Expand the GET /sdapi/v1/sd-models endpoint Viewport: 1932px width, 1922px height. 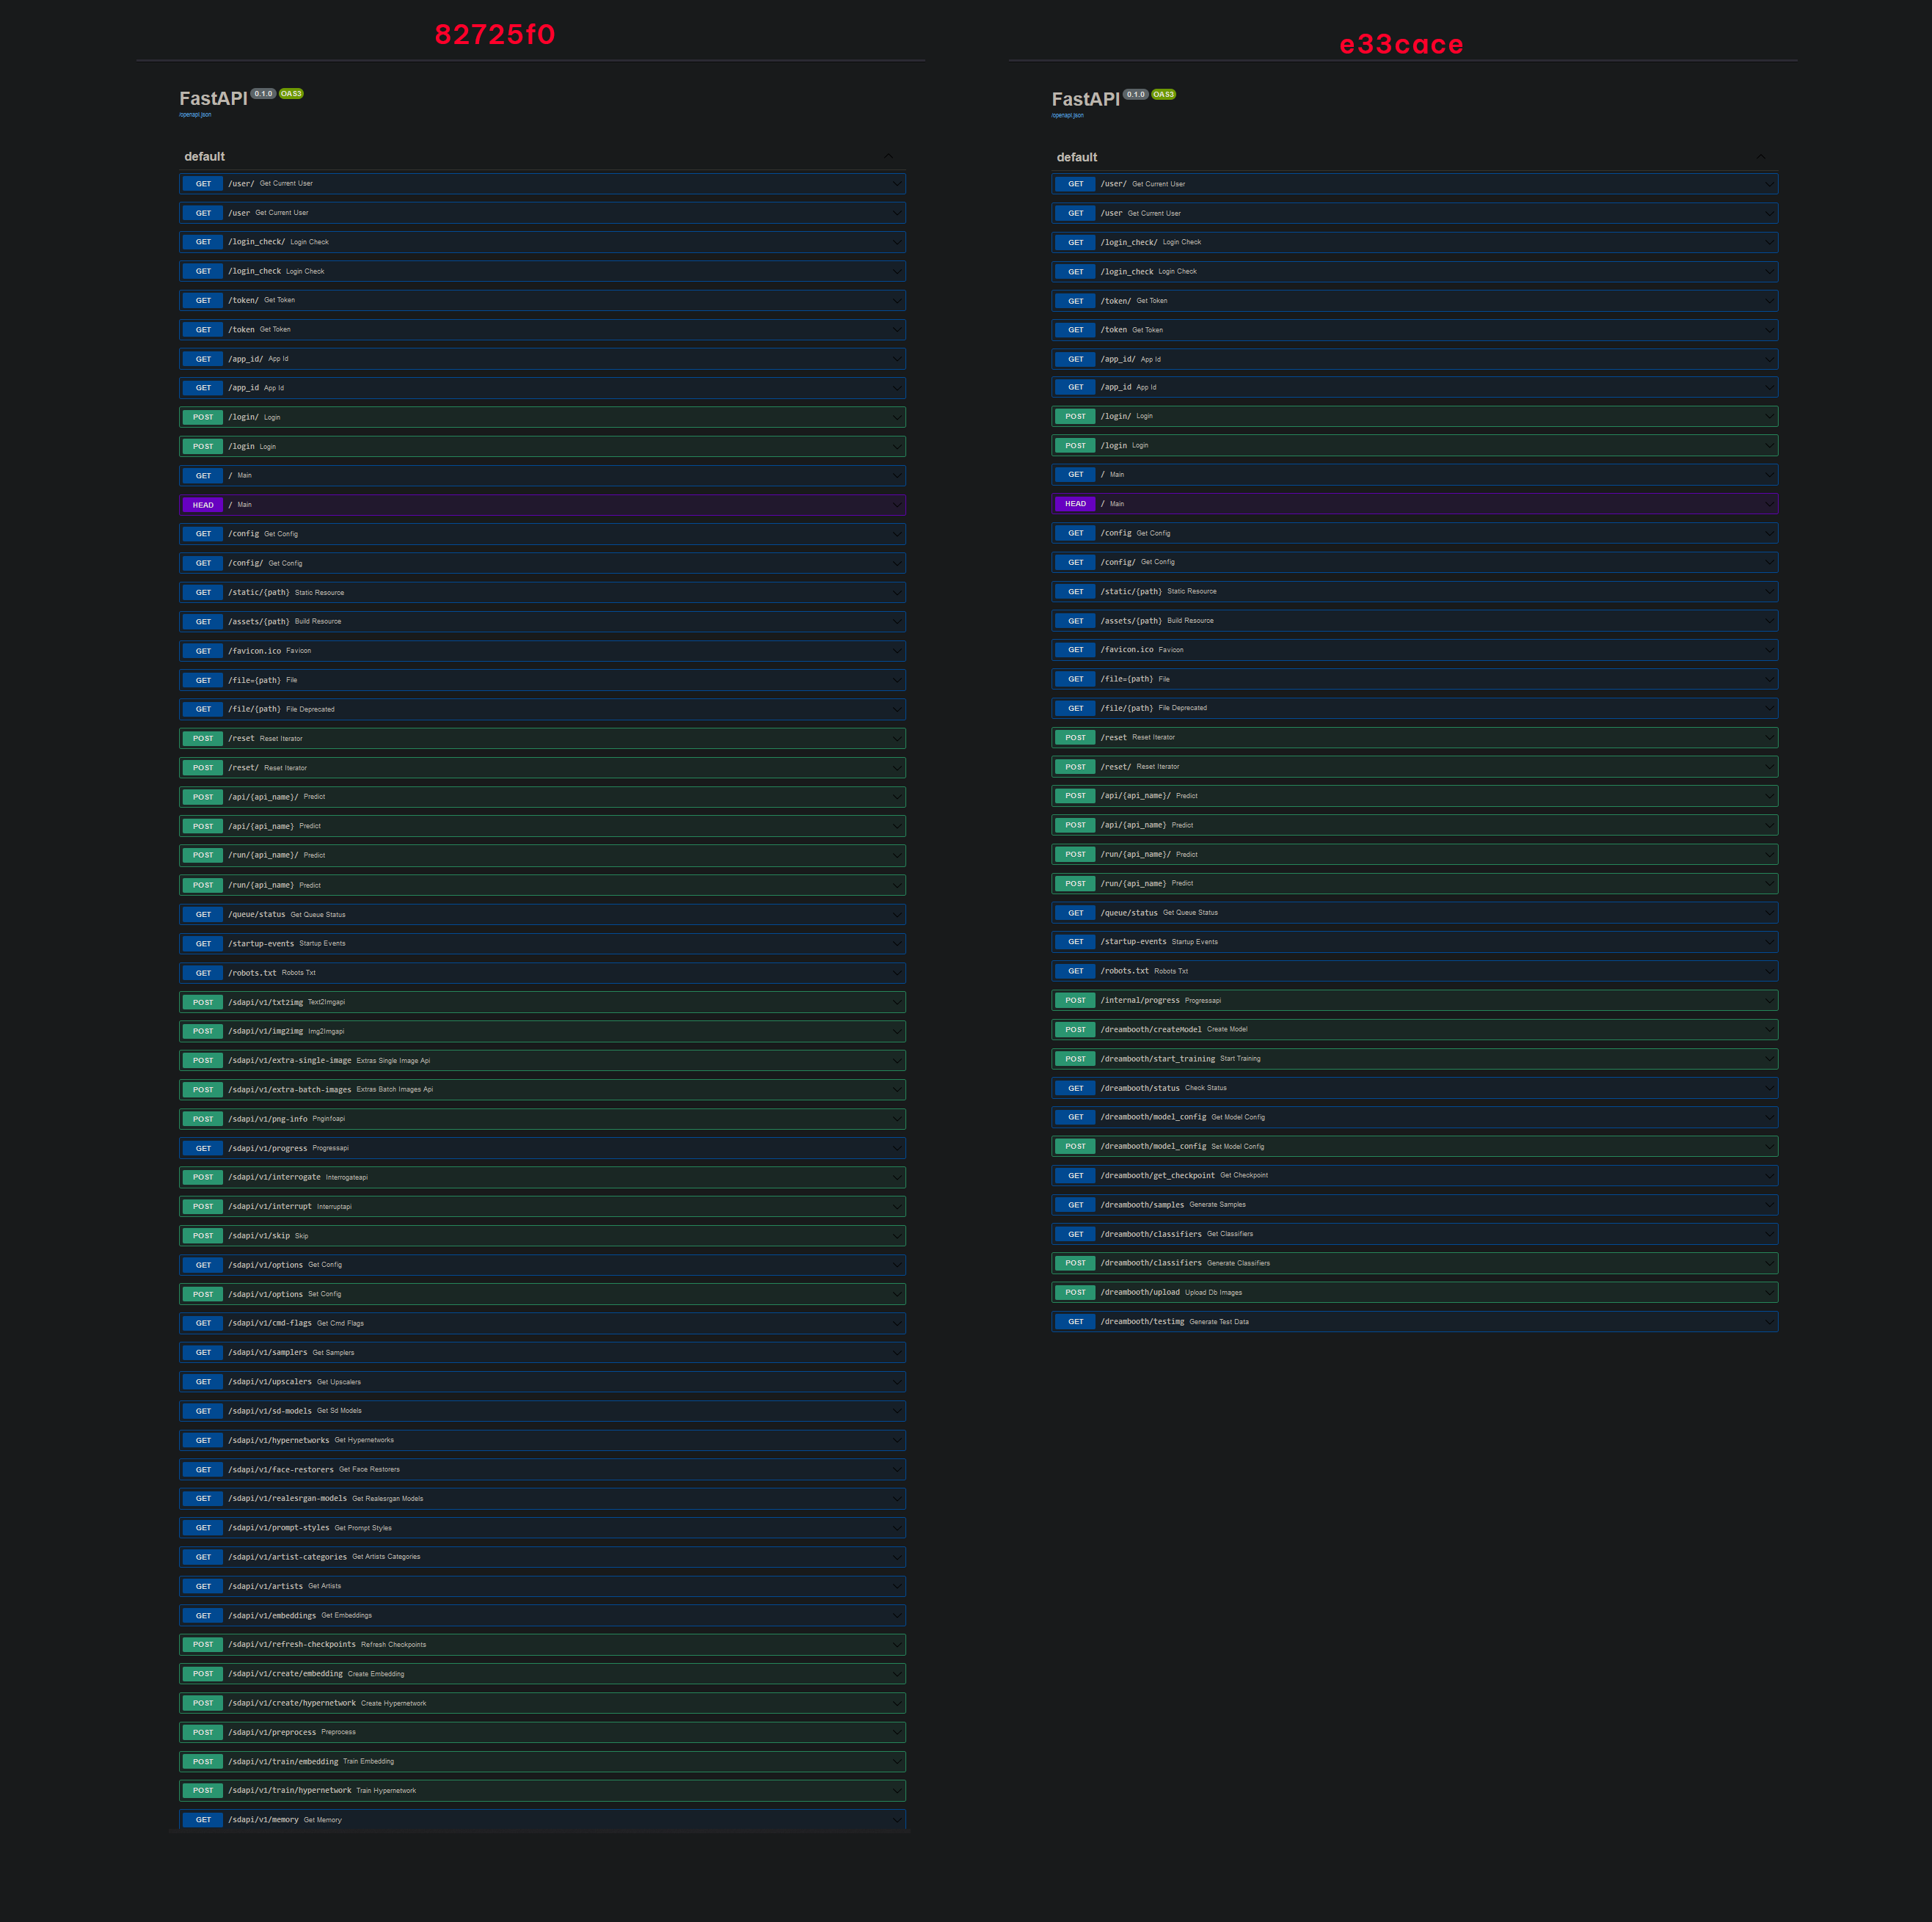pyautogui.click(x=897, y=1411)
